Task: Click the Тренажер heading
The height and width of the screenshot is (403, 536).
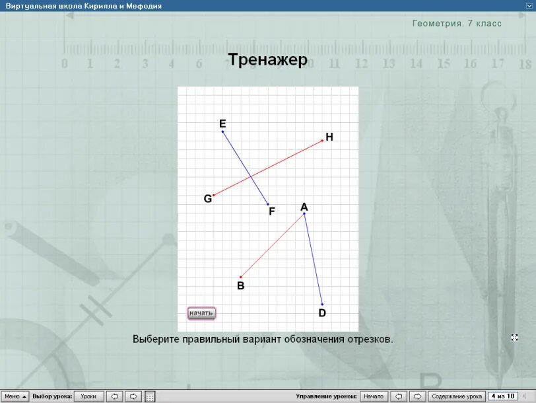Action: coord(267,59)
